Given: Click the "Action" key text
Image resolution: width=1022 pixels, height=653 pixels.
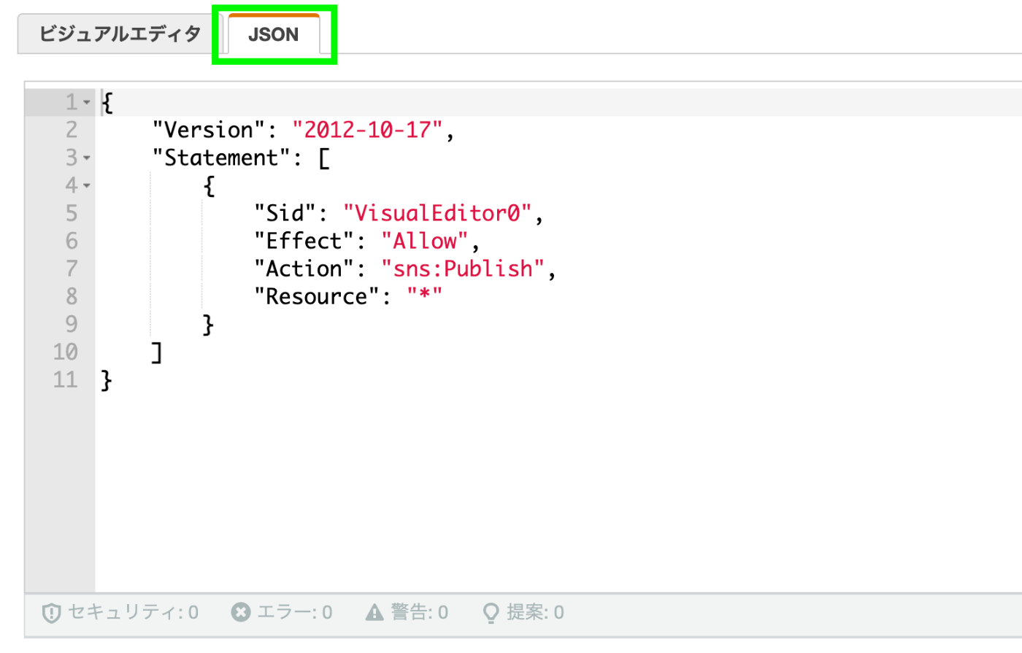Looking at the screenshot, I should (304, 269).
